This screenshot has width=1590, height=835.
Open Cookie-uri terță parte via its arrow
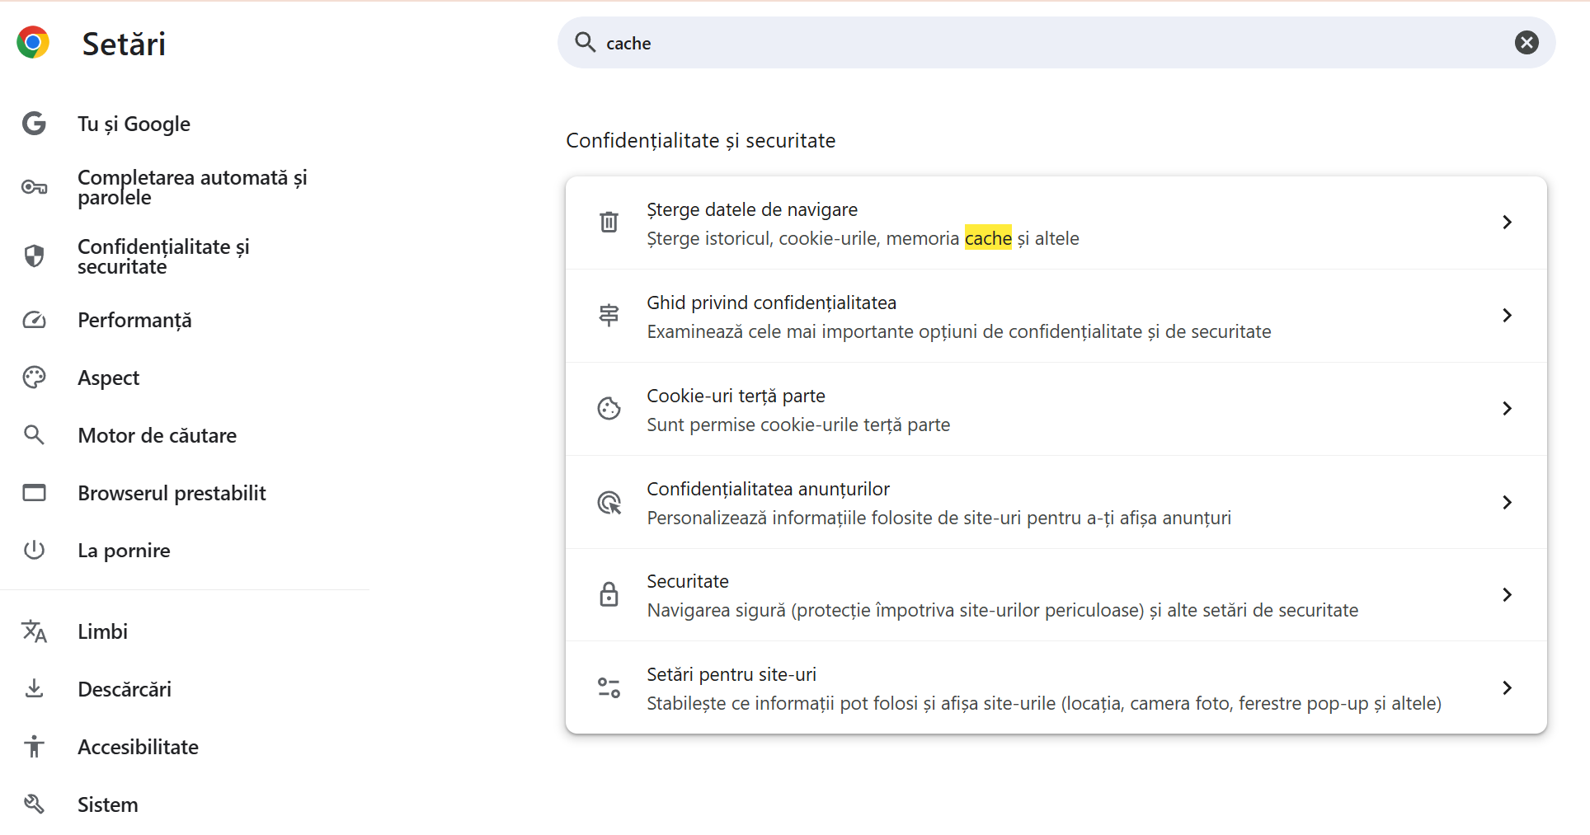pos(1507,408)
